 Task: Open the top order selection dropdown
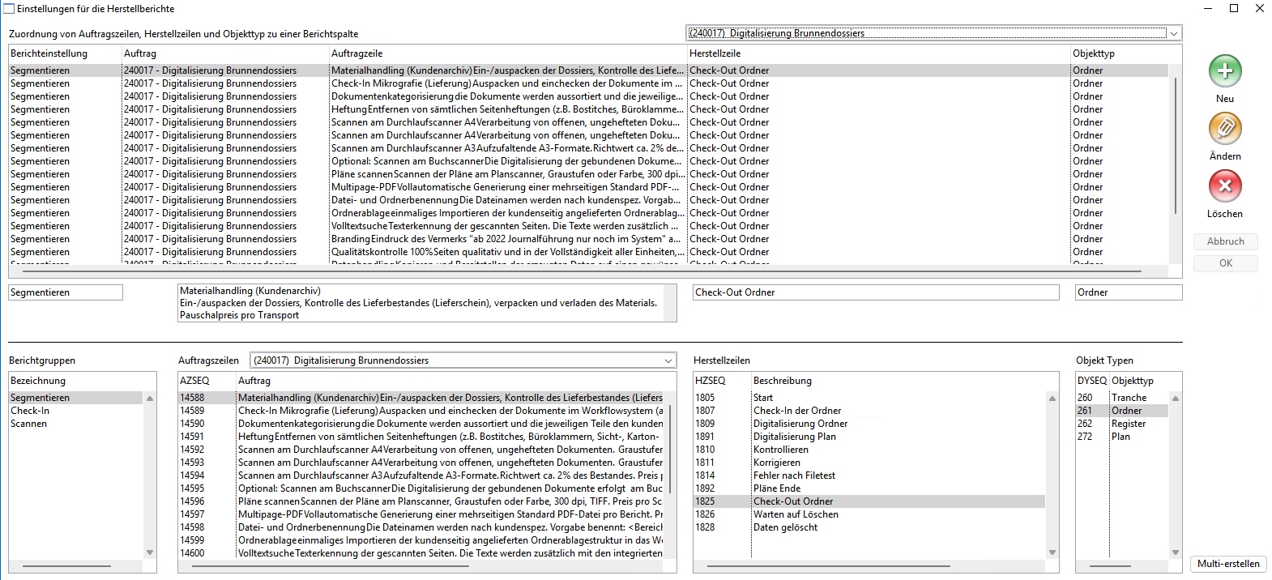click(x=1172, y=33)
